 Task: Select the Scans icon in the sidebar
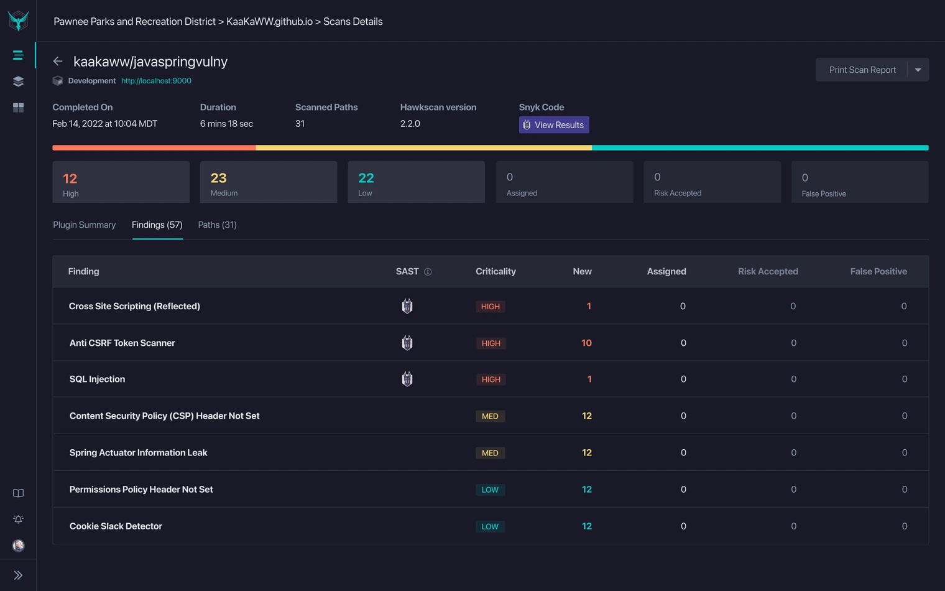(x=18, y=55)
